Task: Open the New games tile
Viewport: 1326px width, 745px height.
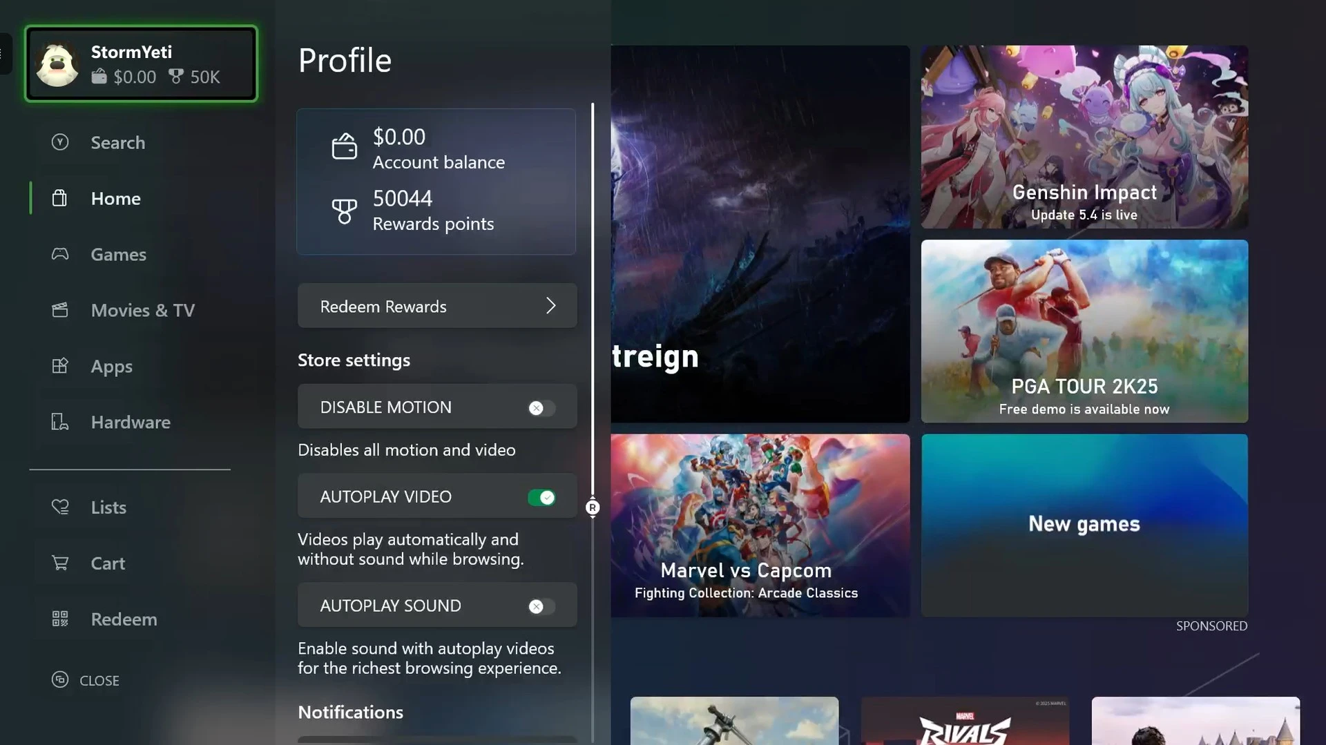Action: click(1084, 525)
